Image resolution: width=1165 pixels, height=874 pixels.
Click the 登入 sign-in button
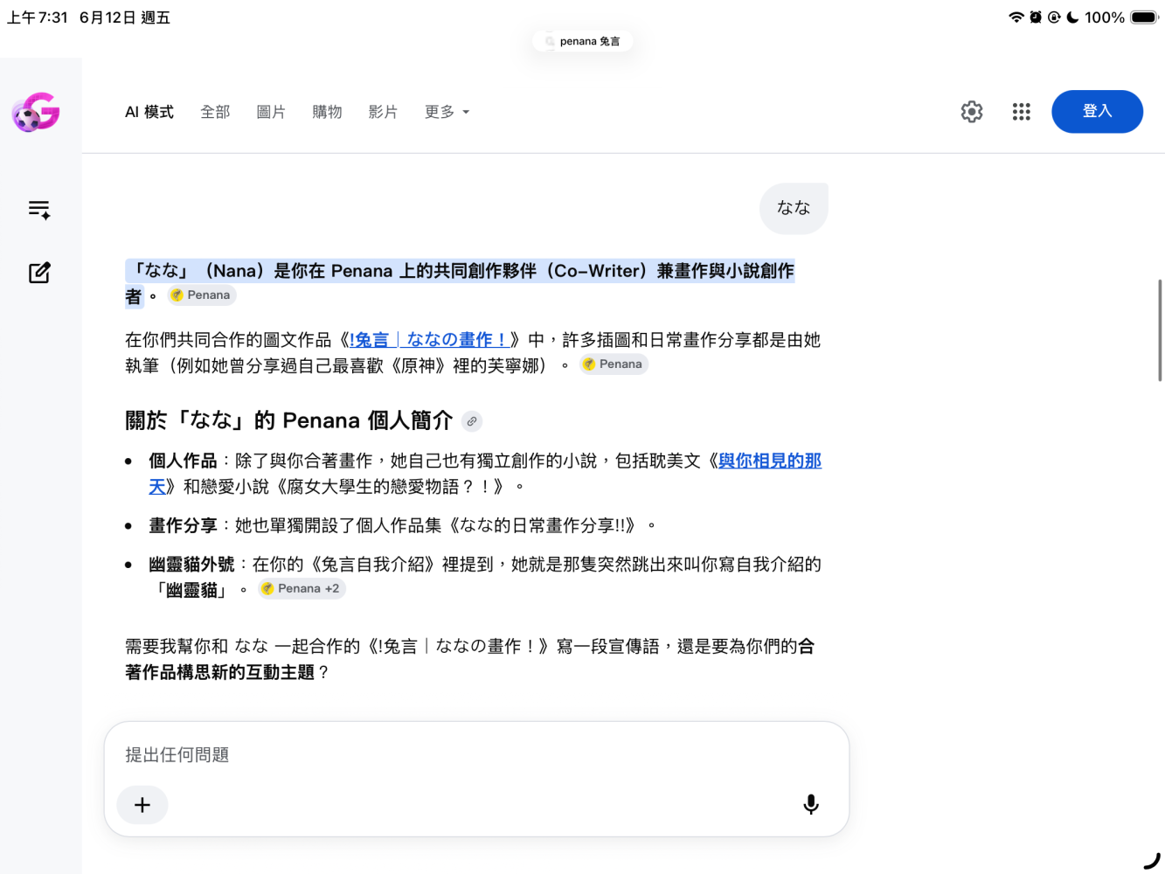point(1097,112)
